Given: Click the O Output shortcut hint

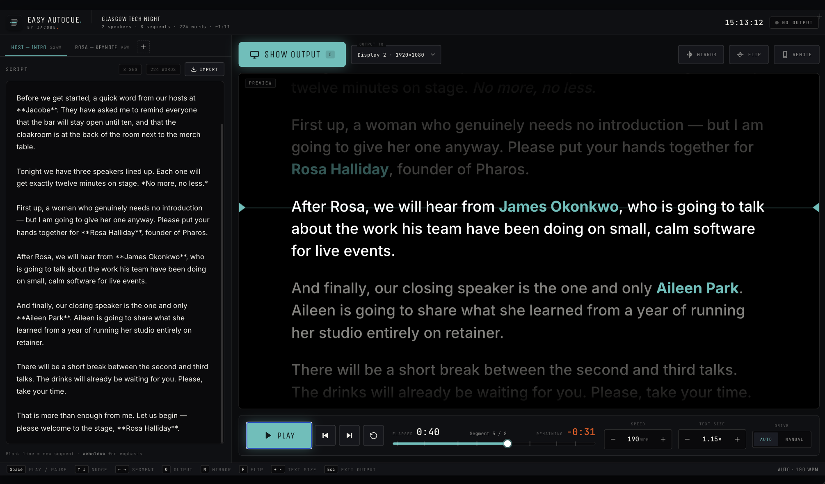Looking at the screenshot, I should click(x=177, y=469).
